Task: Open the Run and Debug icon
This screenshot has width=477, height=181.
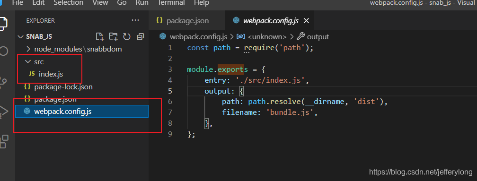Action: point(3,112)
